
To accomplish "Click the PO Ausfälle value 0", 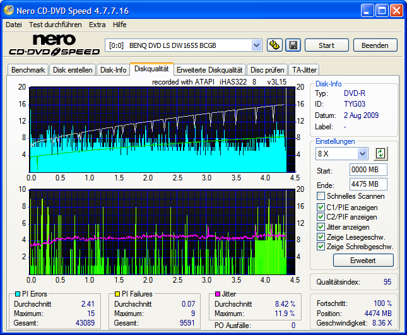I will coord(293,326).
